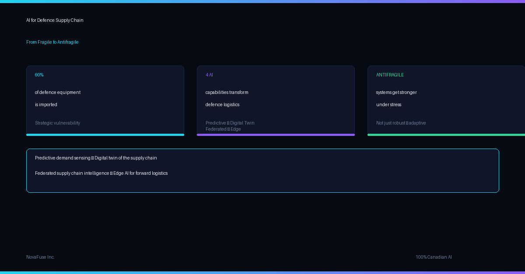
Task: Click the '4 AI' purple heading
Action: (209, 75)
